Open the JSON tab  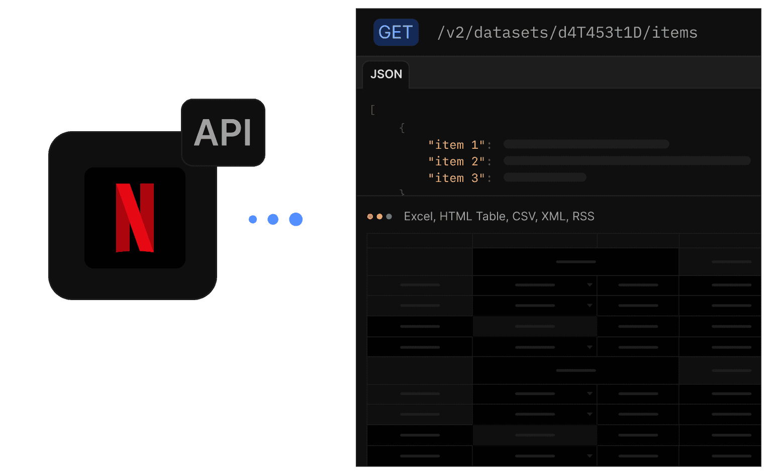tap(386, 74)
